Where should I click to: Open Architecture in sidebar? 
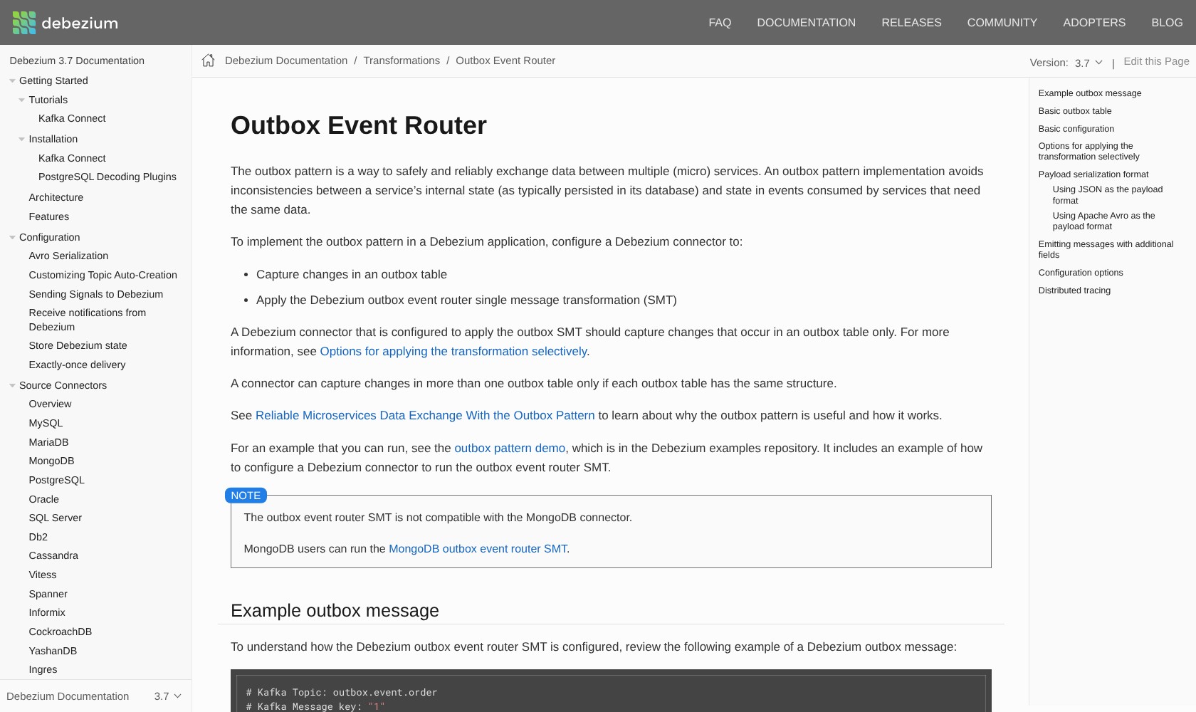pyautogui.click(x=56, y=197)
